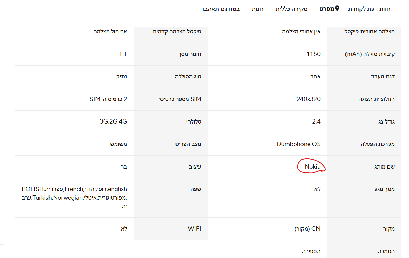Select the SIM מספר כרטיסי label

[x=180, y=99]
